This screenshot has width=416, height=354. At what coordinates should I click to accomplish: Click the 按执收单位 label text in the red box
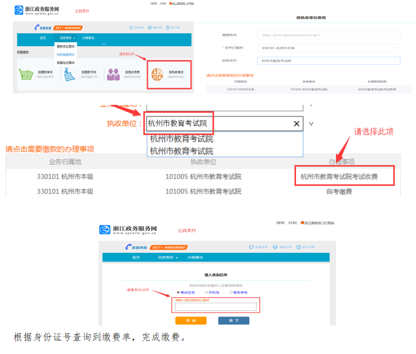[x=176, y=72]
